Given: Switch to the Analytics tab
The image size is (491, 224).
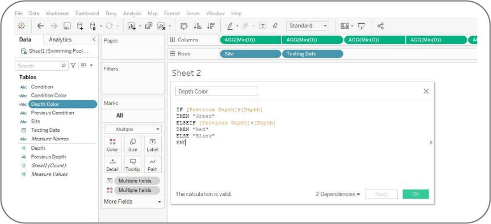Looking at the screenshot, I should pos(60,40).
